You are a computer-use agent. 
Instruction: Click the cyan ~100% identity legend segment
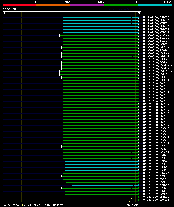154,5
